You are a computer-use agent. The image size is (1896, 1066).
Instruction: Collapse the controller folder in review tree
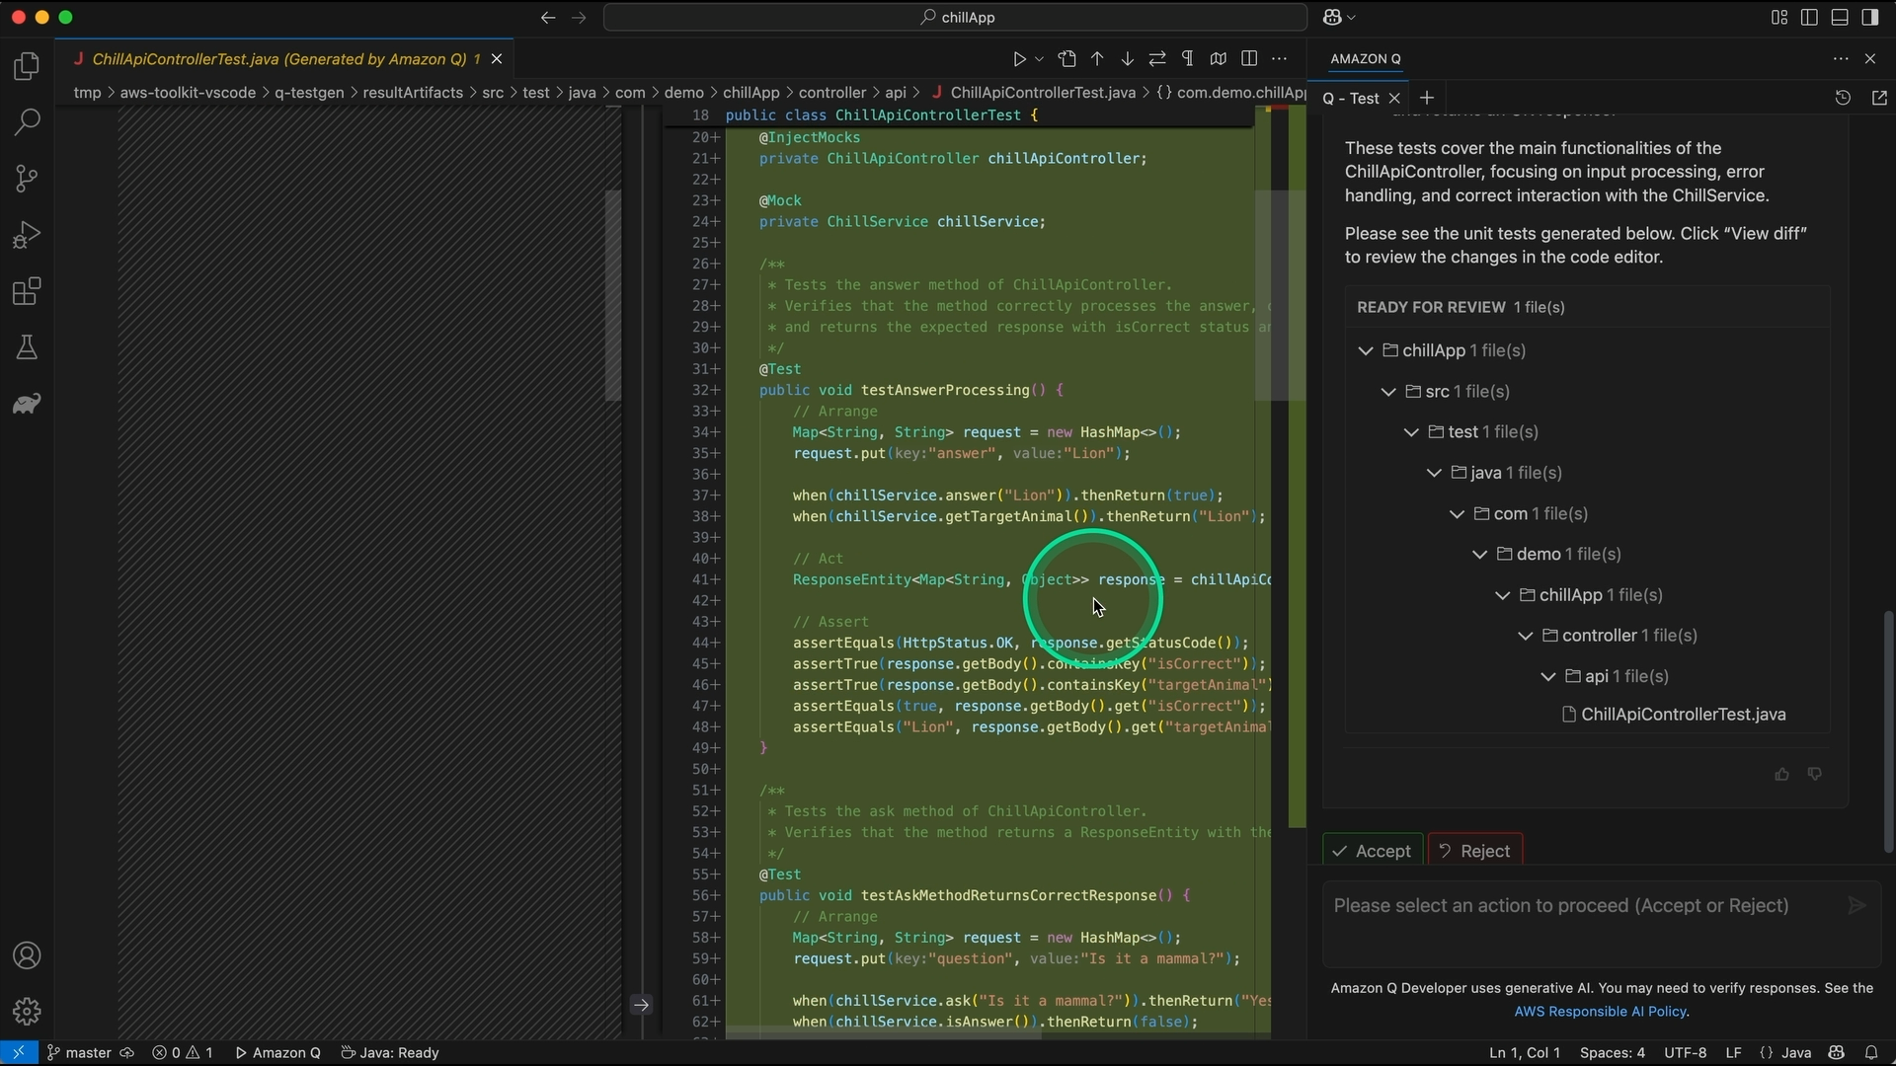click(1526, 636)
